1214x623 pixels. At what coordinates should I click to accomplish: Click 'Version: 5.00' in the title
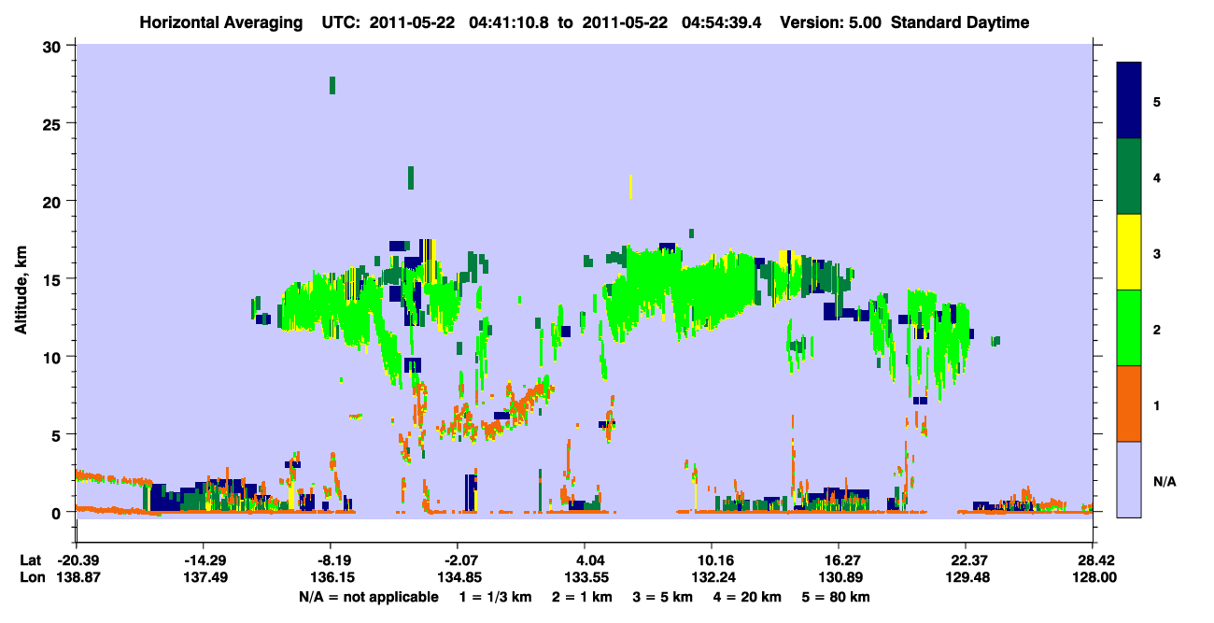[x=830, y=22]
